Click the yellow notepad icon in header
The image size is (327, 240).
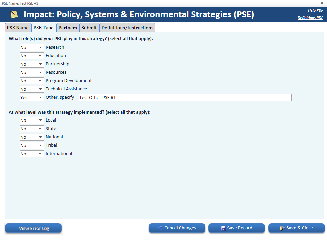click(14, 15)
